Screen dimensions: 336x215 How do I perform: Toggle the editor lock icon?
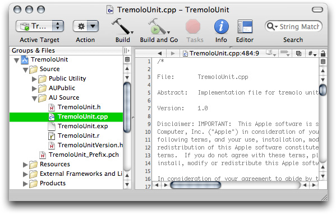tap(323, 53)
